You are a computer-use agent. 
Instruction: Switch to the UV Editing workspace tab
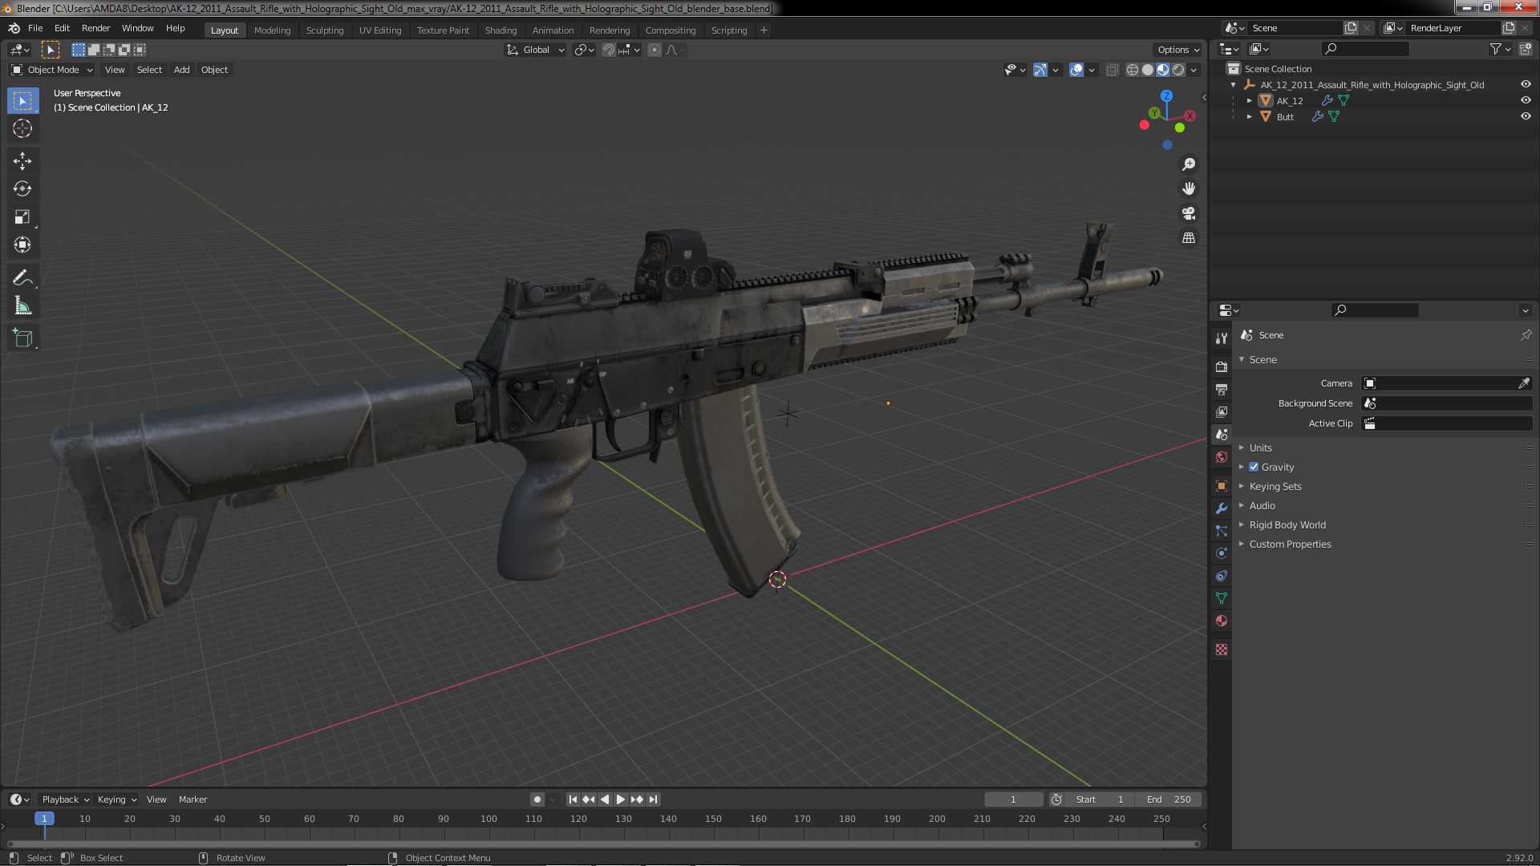tap(380, 30)
